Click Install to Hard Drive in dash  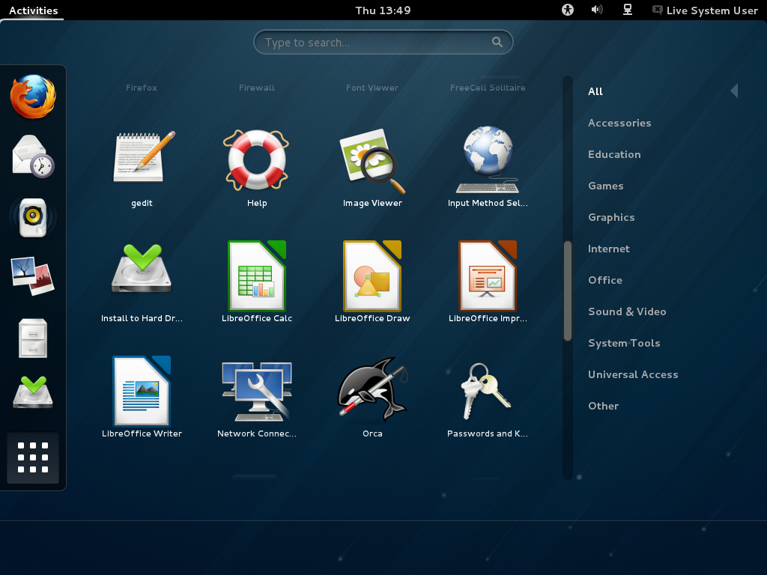click(x=33, y=392)
